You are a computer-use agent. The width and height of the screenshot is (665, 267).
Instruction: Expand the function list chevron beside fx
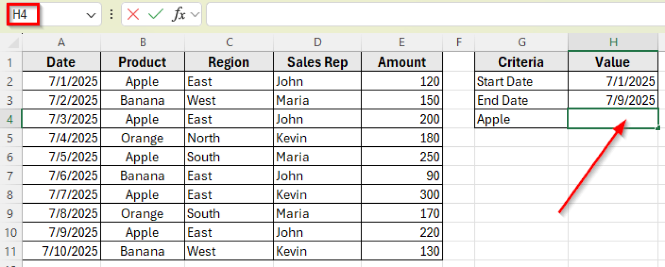[x=195, y=14]
